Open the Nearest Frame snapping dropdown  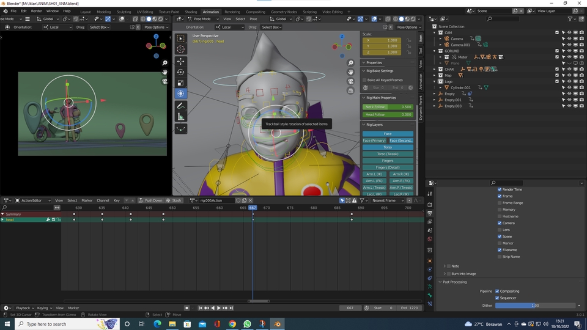tap(388, 200)
